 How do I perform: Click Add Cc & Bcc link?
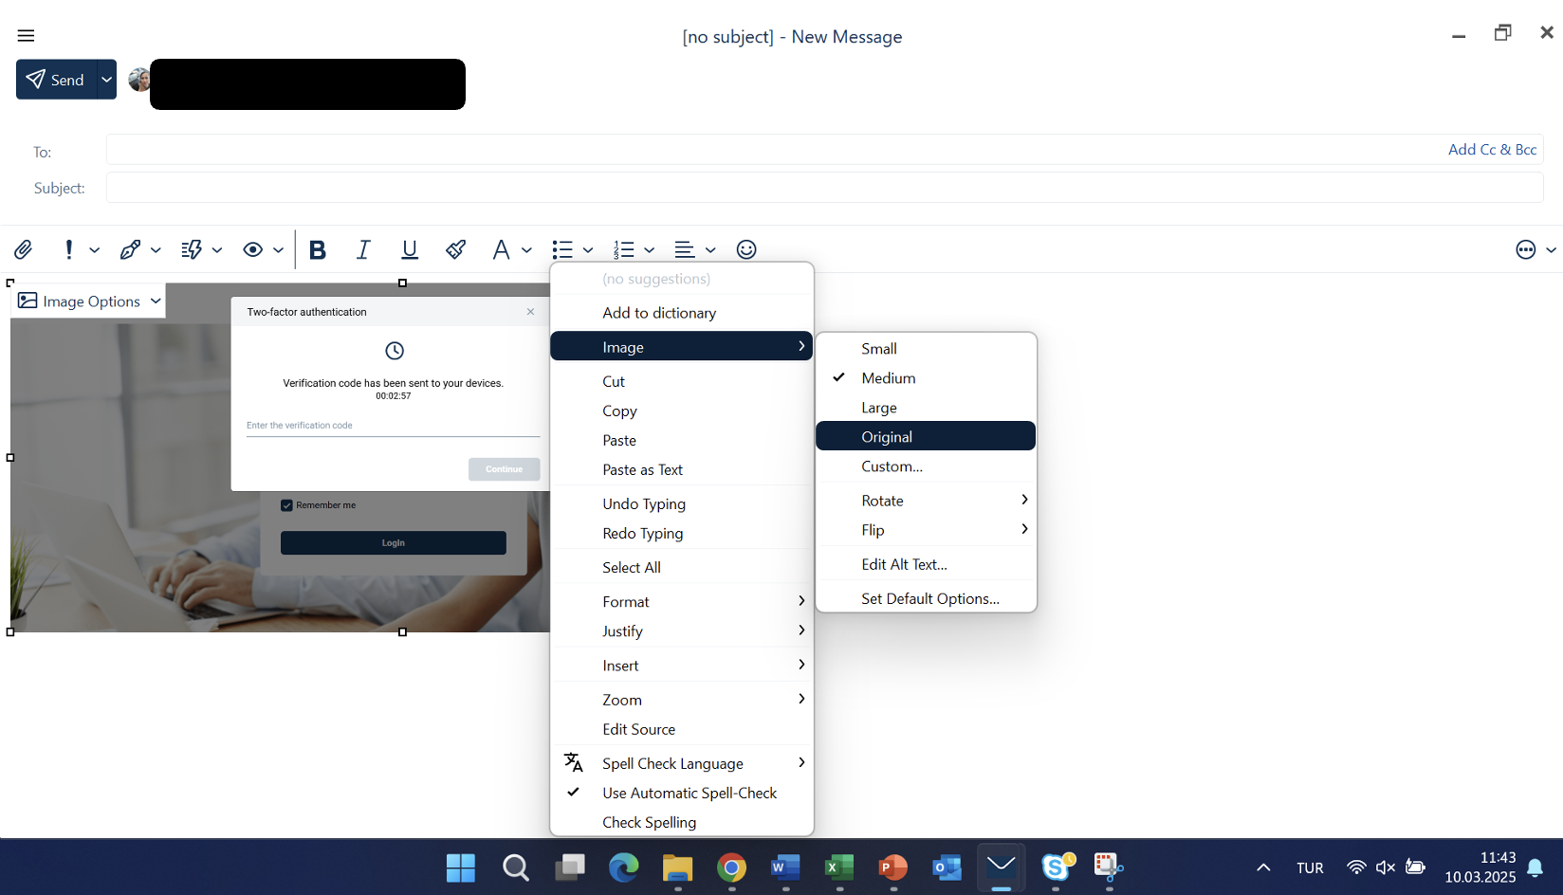(x=1492, y=149)
